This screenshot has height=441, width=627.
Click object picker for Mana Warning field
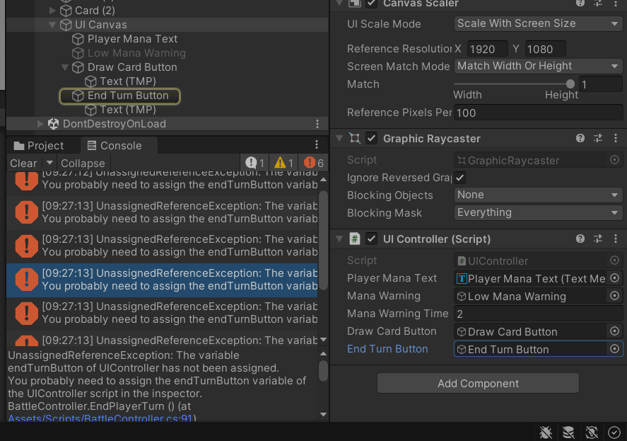pos(614,296)
